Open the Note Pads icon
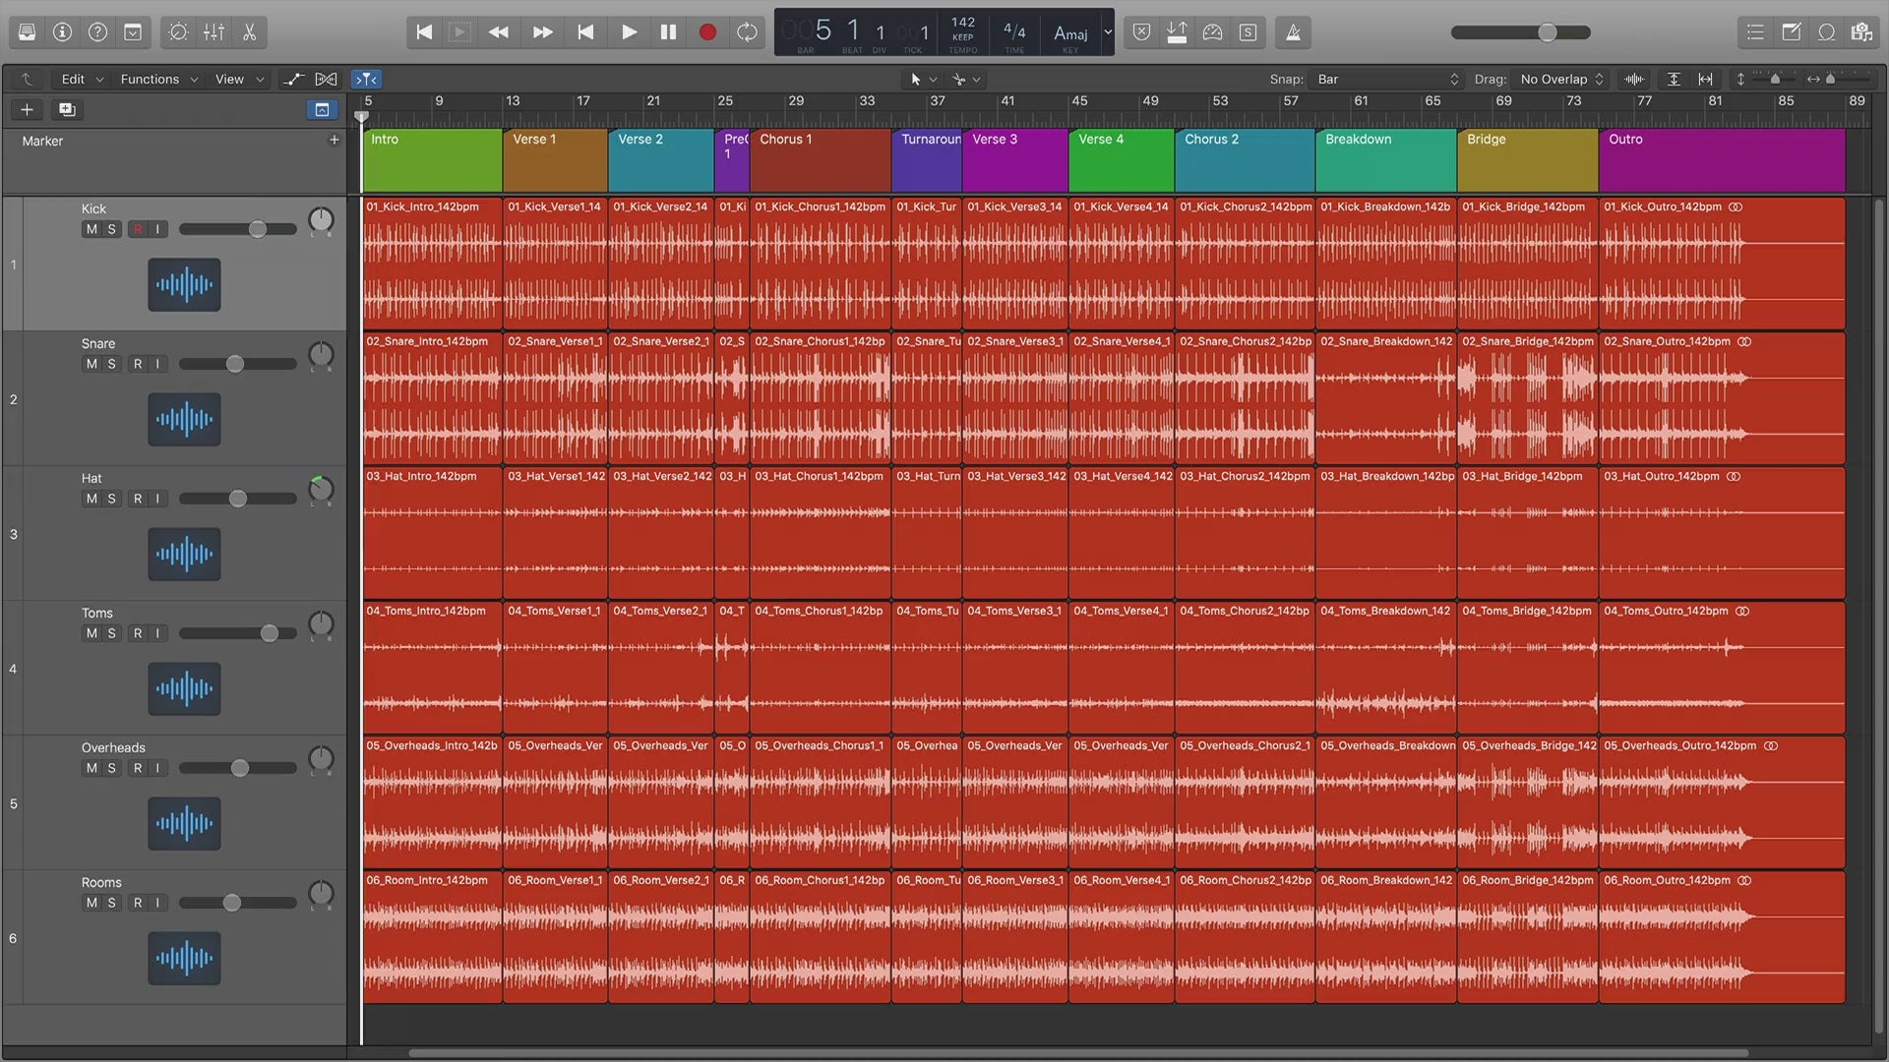1889x1062 pixels. [x=1791, y=32]
